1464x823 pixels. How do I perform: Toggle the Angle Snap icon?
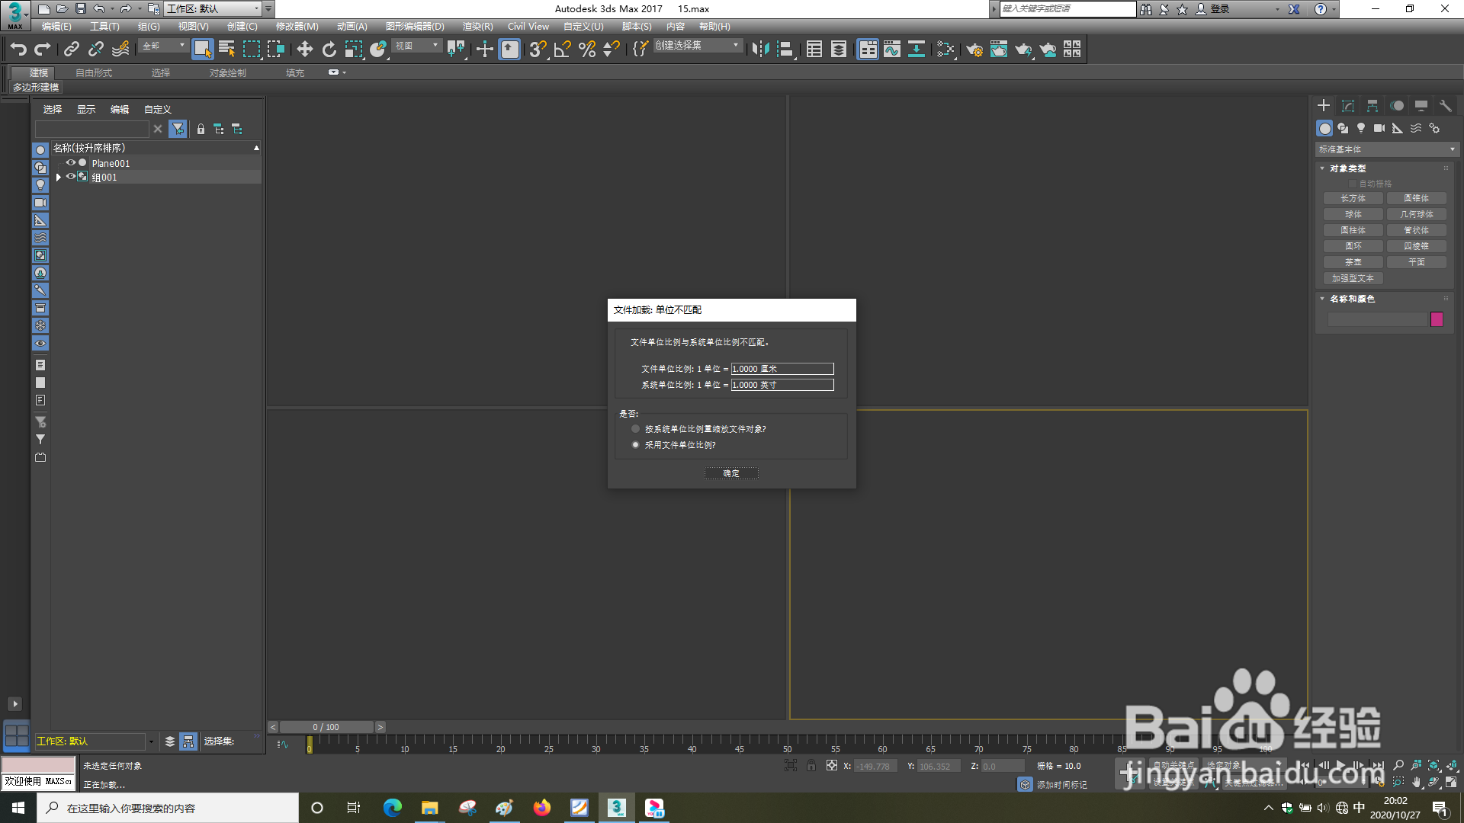(562, 50)
